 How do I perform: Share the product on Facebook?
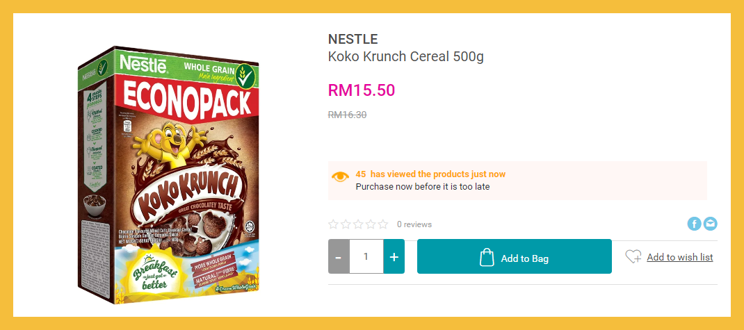(x=694, y=224)
